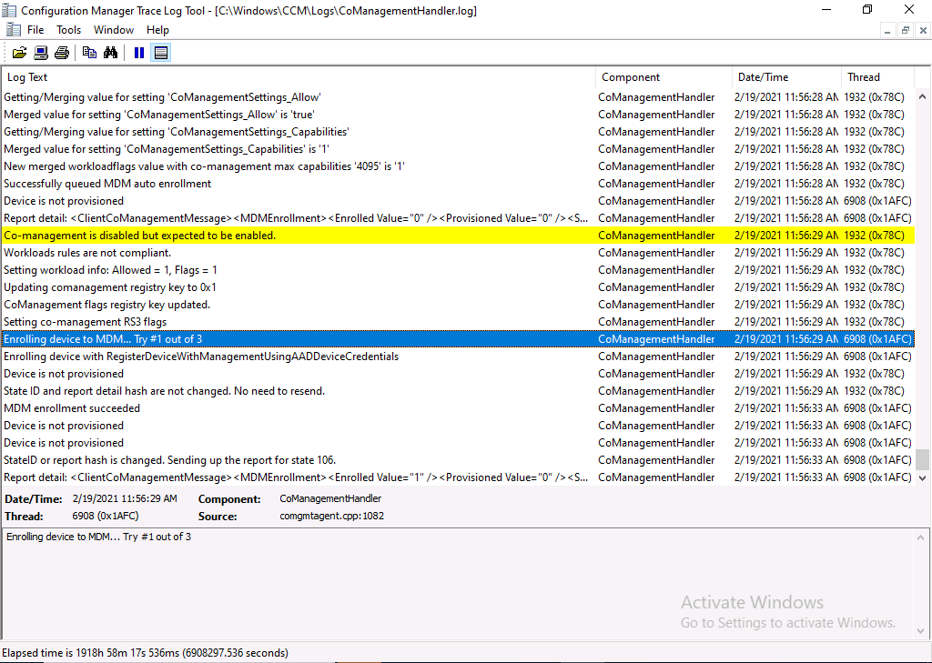Click the Open on Server toolbar icon
The width and height of the screenshot is (932, 663).
pyautogui.click(x=40, y=53)
